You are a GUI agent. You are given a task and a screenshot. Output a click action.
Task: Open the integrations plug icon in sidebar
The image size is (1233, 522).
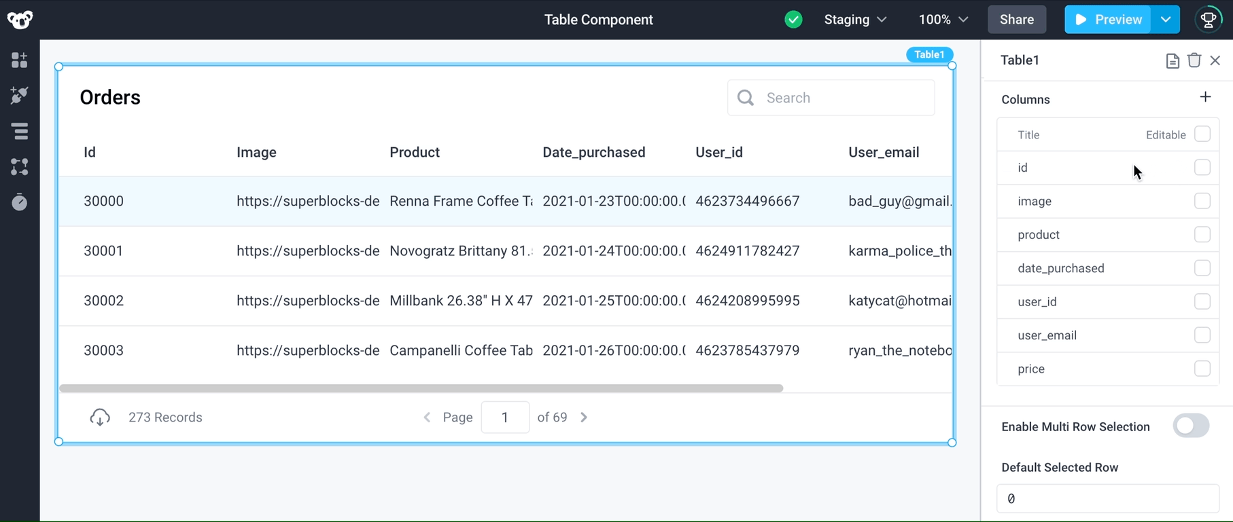coord(20,95)
